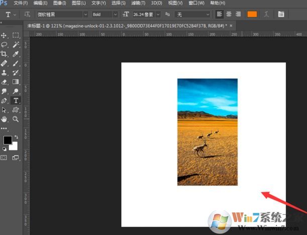The height and width of the screenshot is (235, 307).
Task: Select the Lasso tool
Action: [4, 45]
